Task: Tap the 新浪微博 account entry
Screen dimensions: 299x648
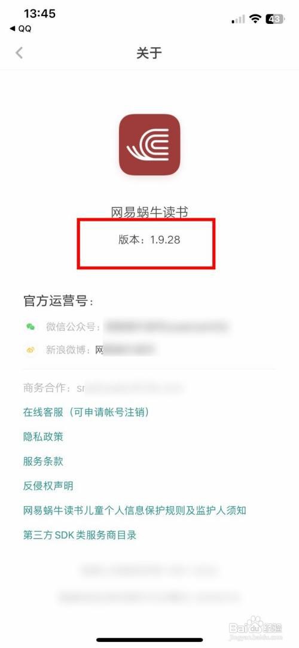Action: click(x=100, y=350)
